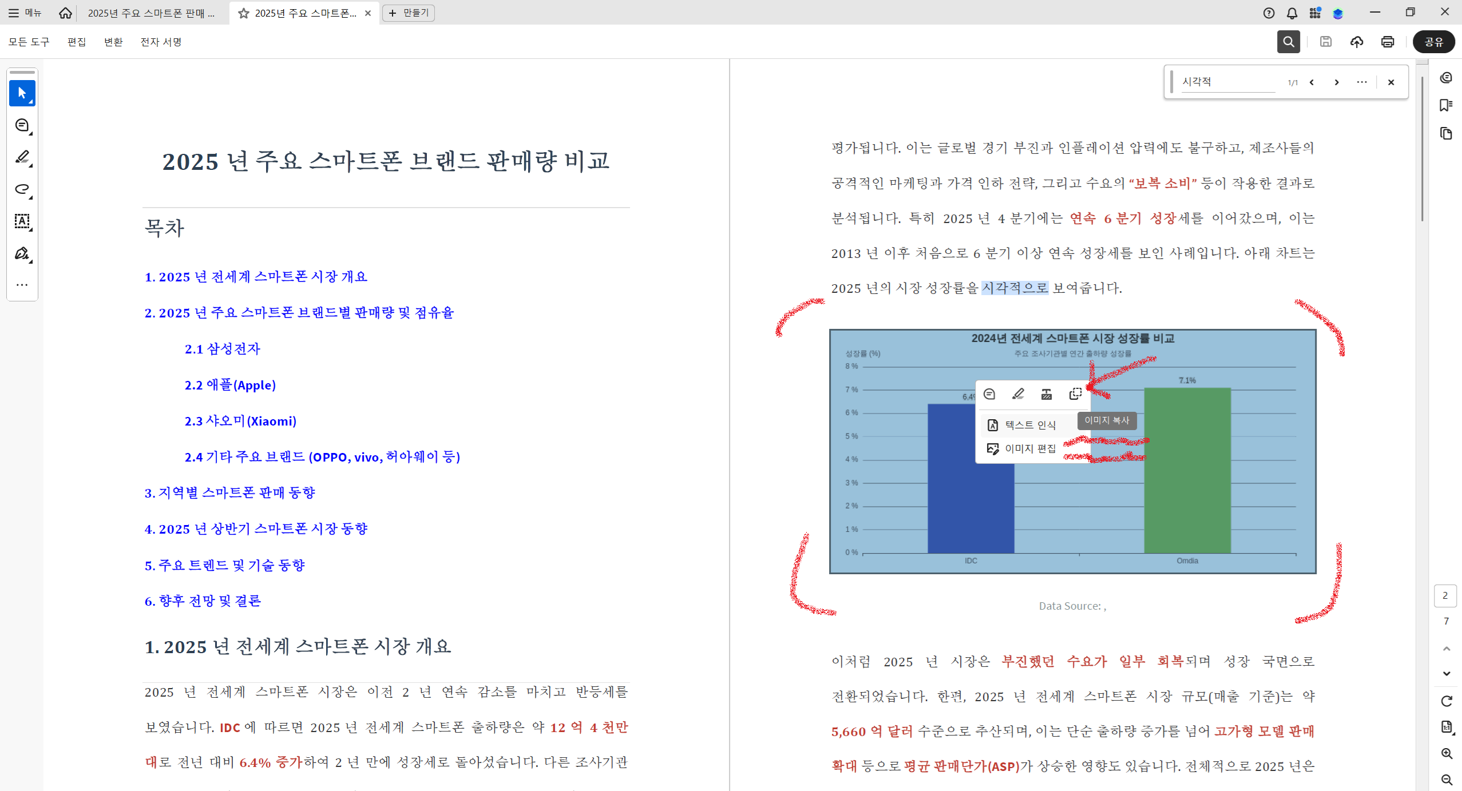Open the 편집 menu

[76, 42]
